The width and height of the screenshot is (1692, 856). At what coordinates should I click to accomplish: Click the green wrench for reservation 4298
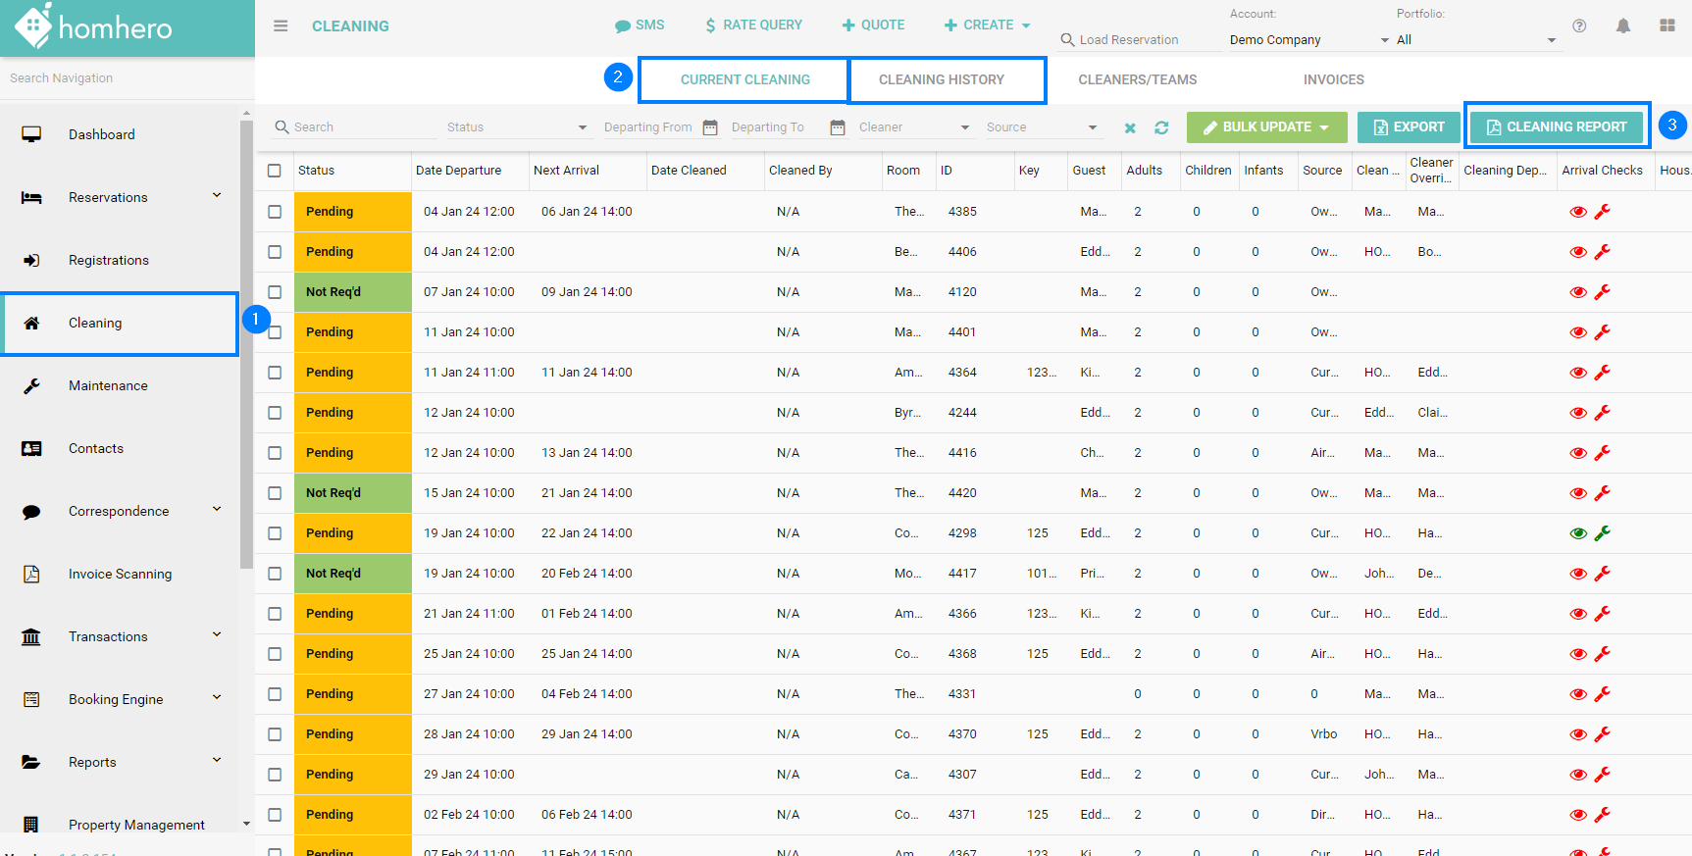(x=1603, y=533)
